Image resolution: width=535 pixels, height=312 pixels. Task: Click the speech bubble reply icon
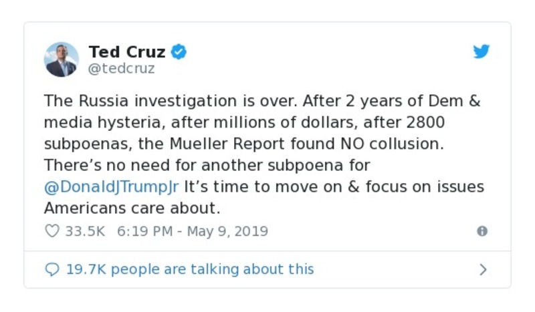click(52, 269)
